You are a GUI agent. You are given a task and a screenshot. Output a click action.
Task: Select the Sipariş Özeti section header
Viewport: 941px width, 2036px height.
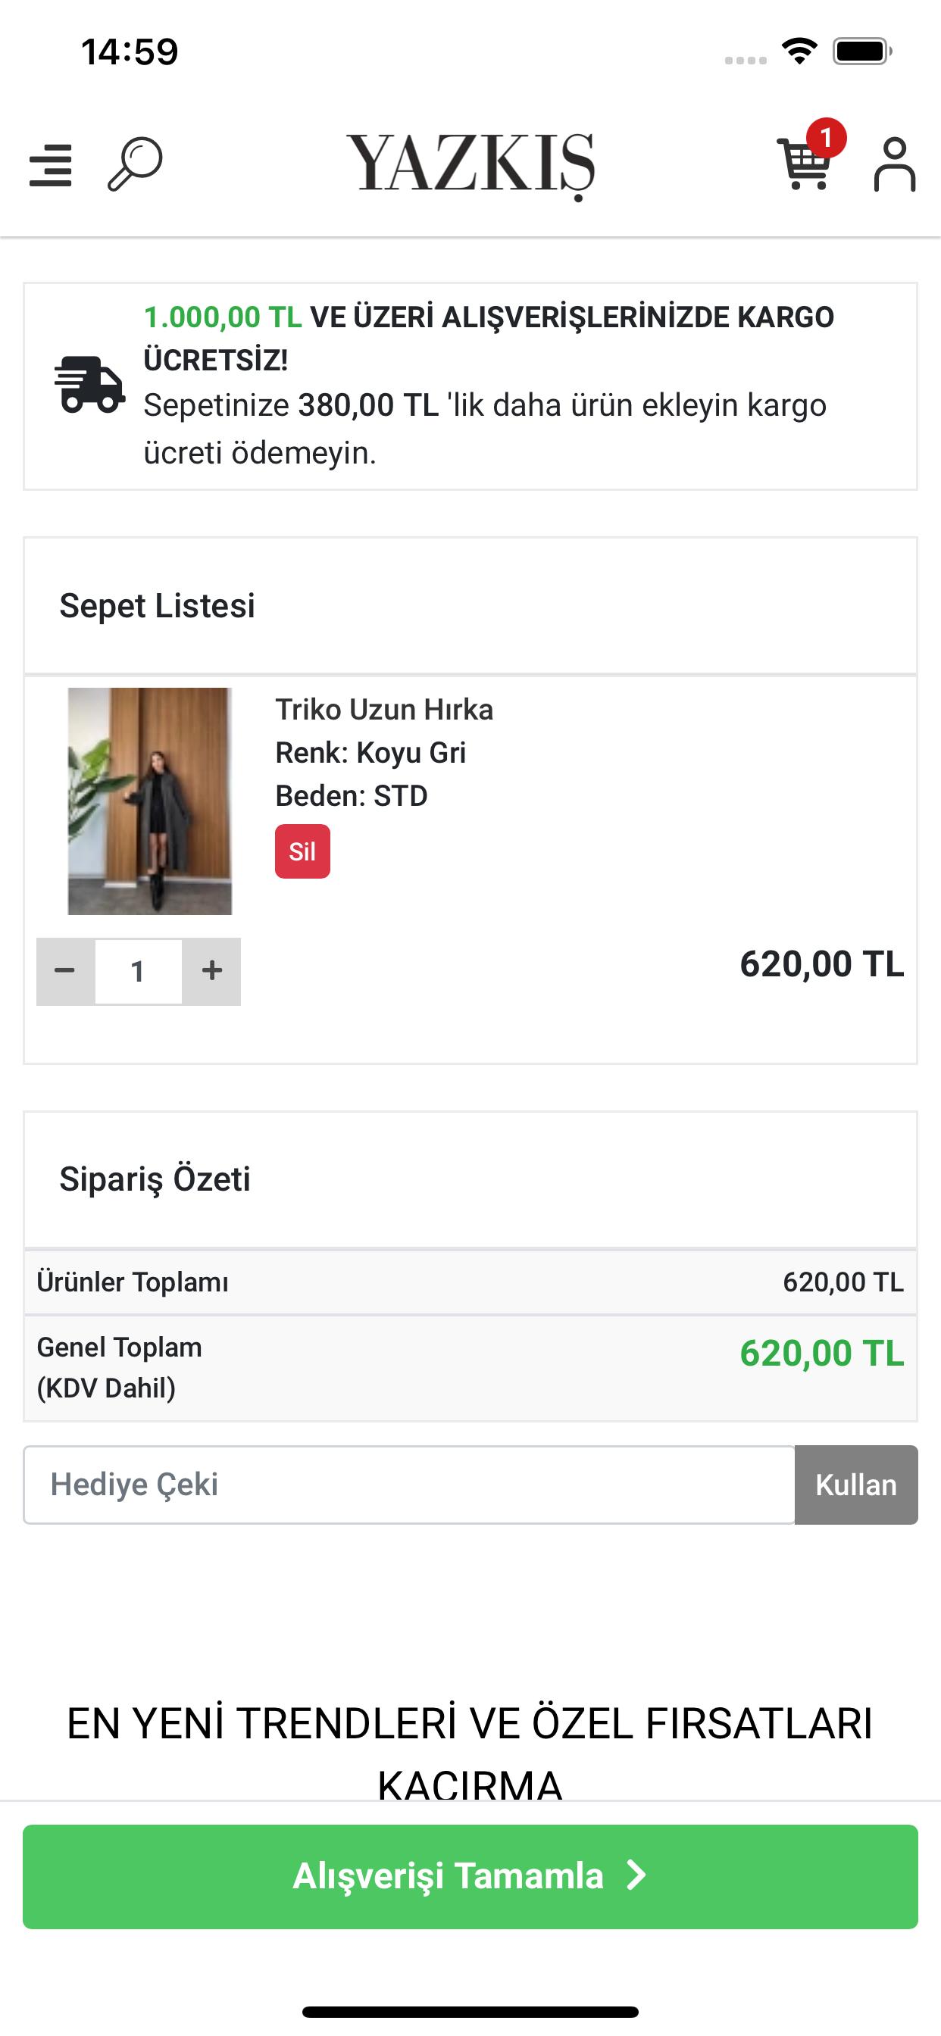pos(155,1179)
